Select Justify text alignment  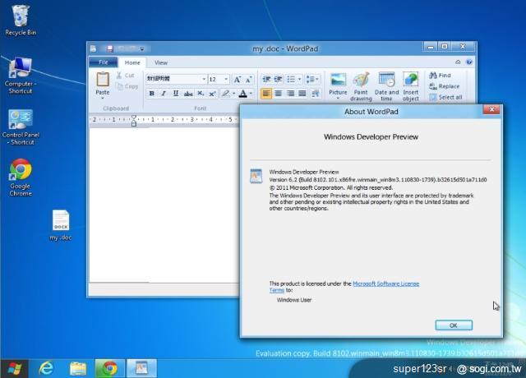(x=302, y=93)
